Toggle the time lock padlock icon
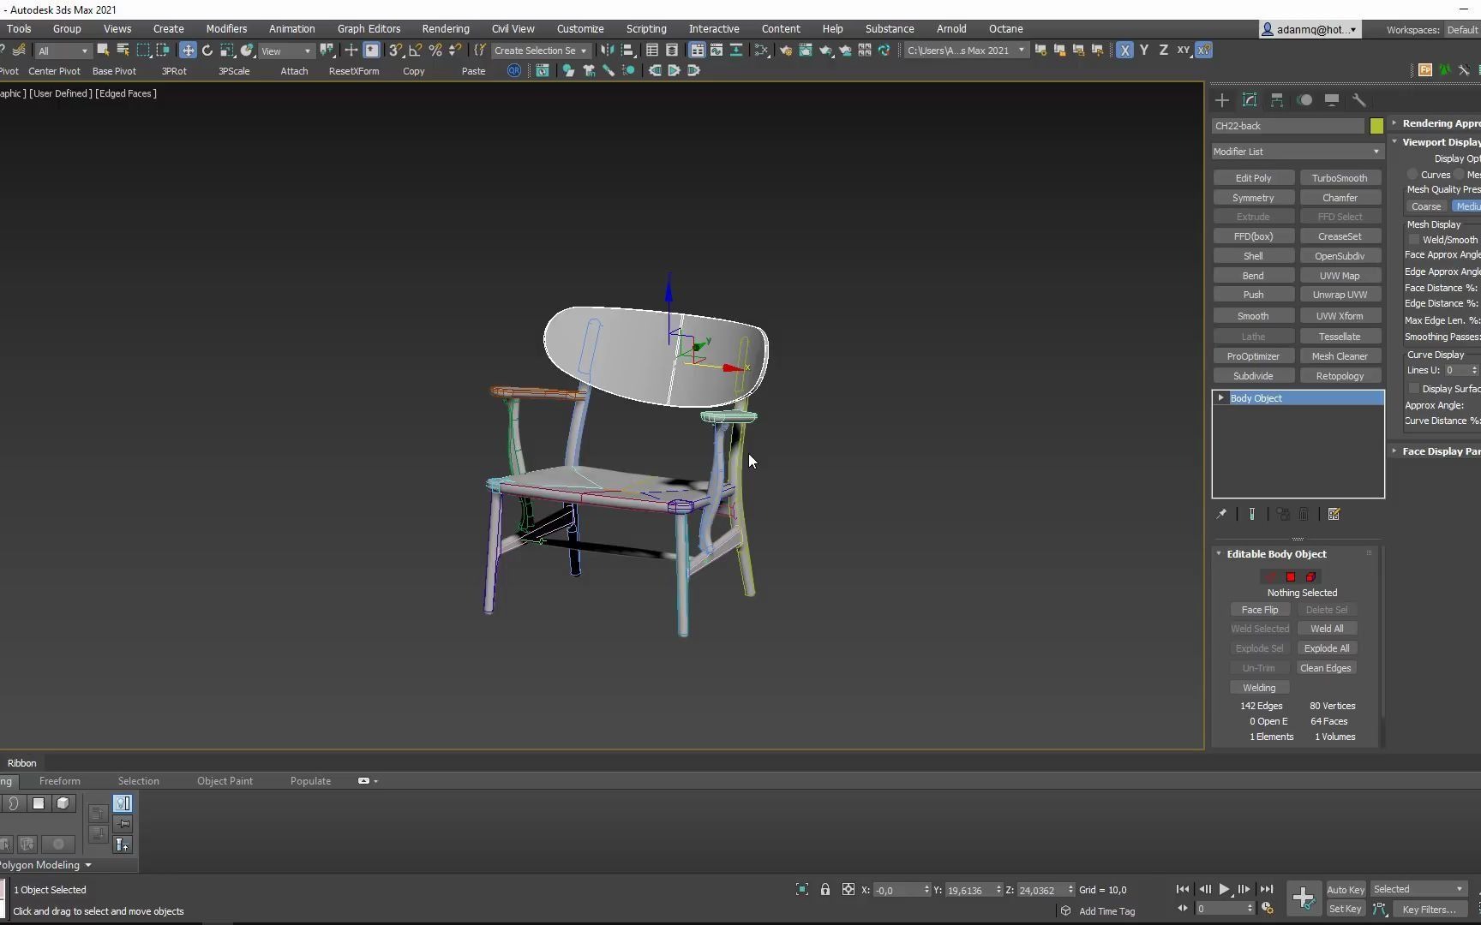The height and width of the screenshot is (925, 1481). tap(824, 889)
